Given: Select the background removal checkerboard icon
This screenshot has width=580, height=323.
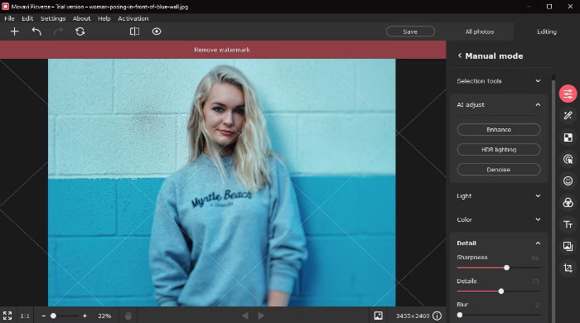Looking at the screenshot, I should coord(568,137).
